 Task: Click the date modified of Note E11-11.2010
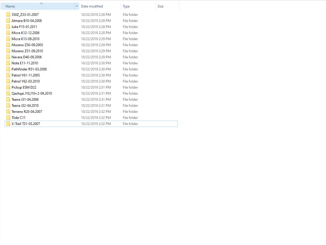(96, 63)
